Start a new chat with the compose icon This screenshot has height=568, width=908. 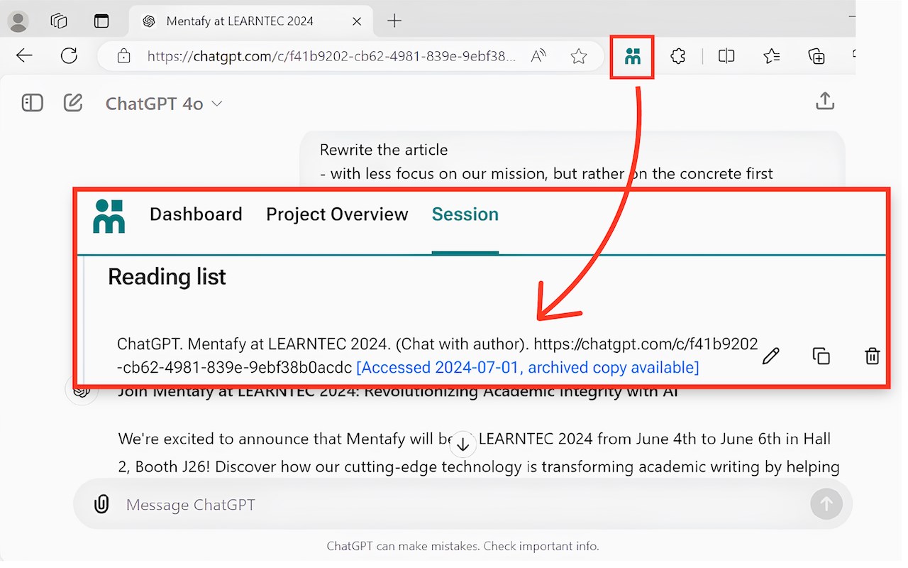tap(73, 103)
